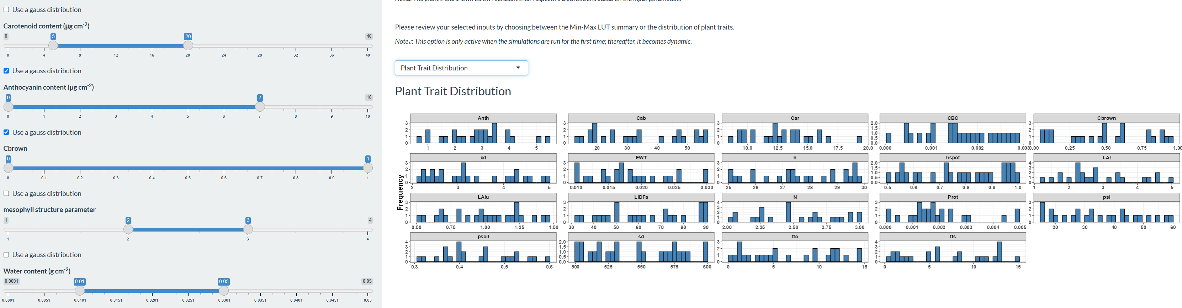Click the Car histogram panel
The image size is (1182, 308).
click(x=795, y=133)
